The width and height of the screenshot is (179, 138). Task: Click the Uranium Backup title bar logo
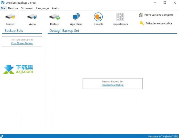point(3,3)
